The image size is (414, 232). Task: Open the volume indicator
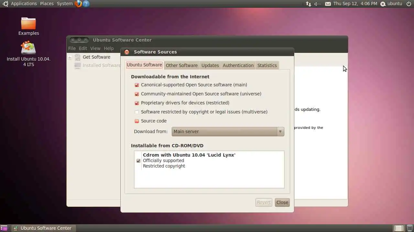[317, 4]
